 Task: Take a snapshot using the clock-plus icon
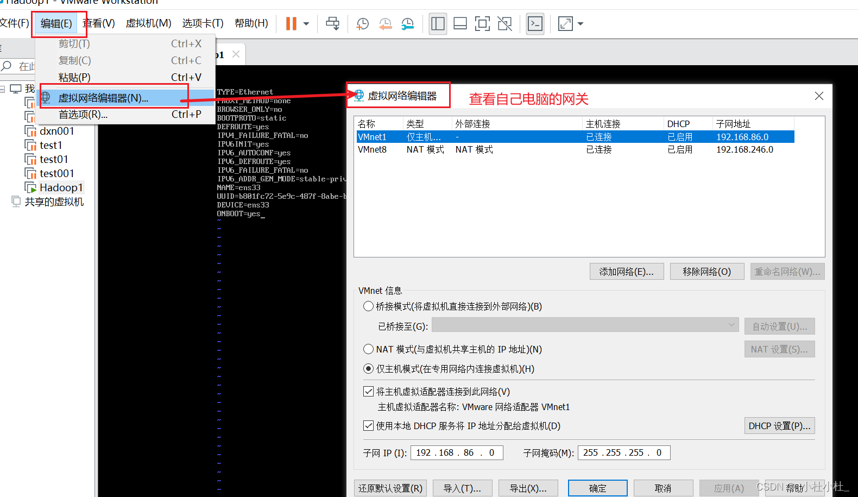click(362, 23)
